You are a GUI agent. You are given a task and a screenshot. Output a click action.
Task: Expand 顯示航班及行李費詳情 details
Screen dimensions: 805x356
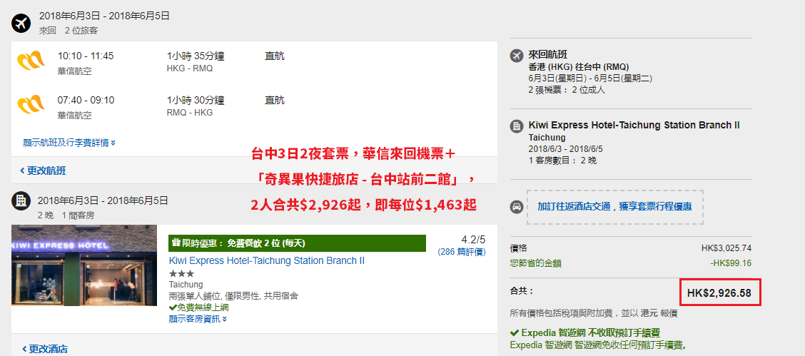(x=69, y=143)
